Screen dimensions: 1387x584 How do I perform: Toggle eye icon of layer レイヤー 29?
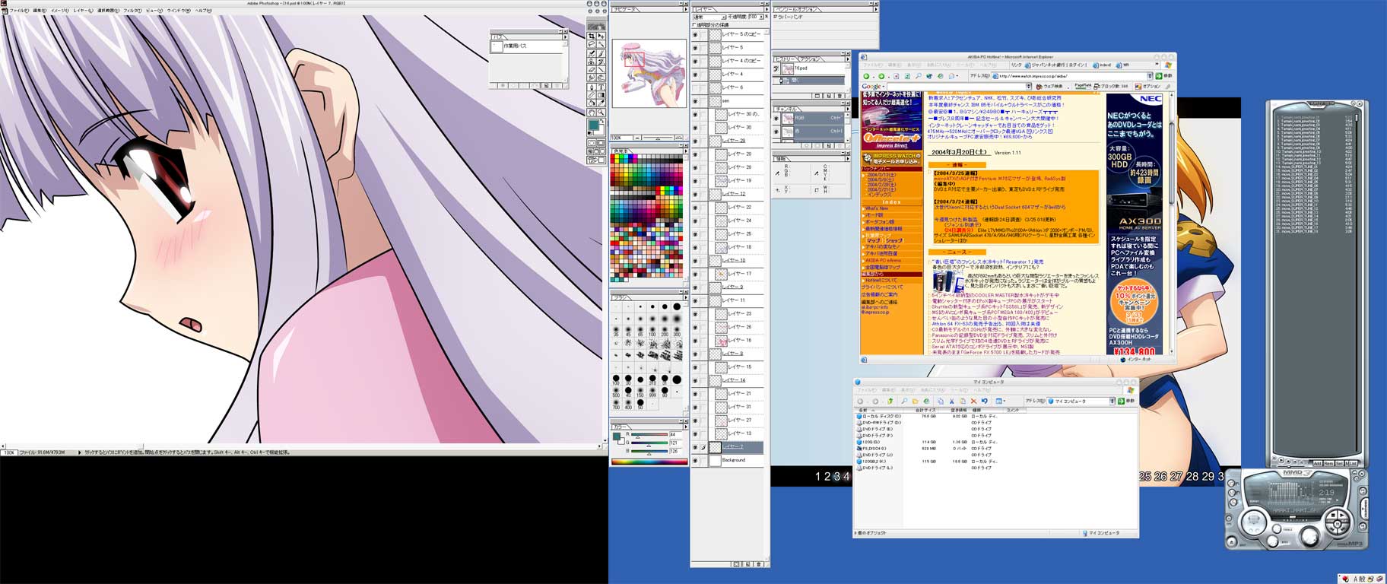coord(695,141)
